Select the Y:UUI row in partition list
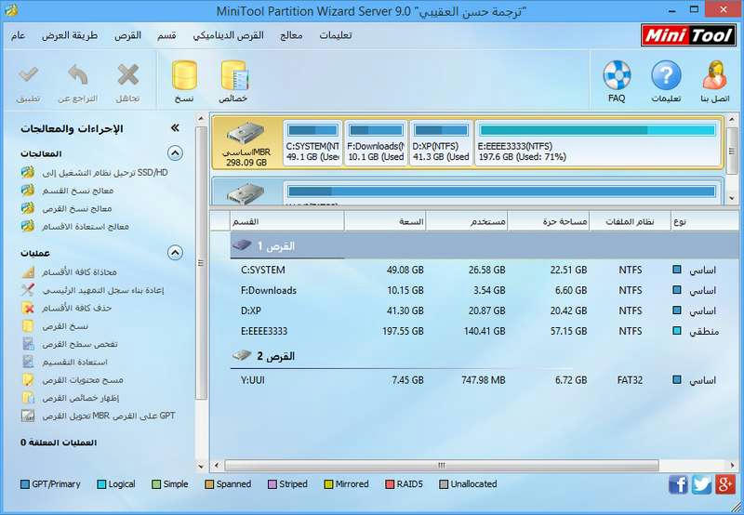Viewport: 744px width, 515px height. click(484, 380)
